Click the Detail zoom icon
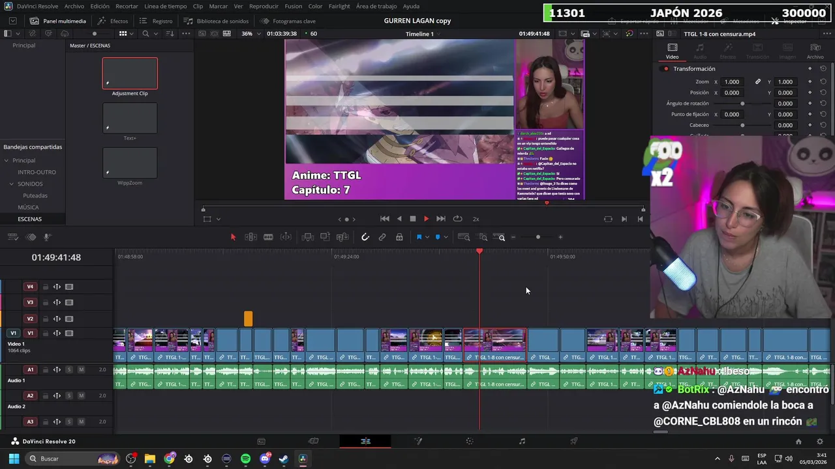The height and width of the screenshot is (469, 835). (x=483, y=237)
